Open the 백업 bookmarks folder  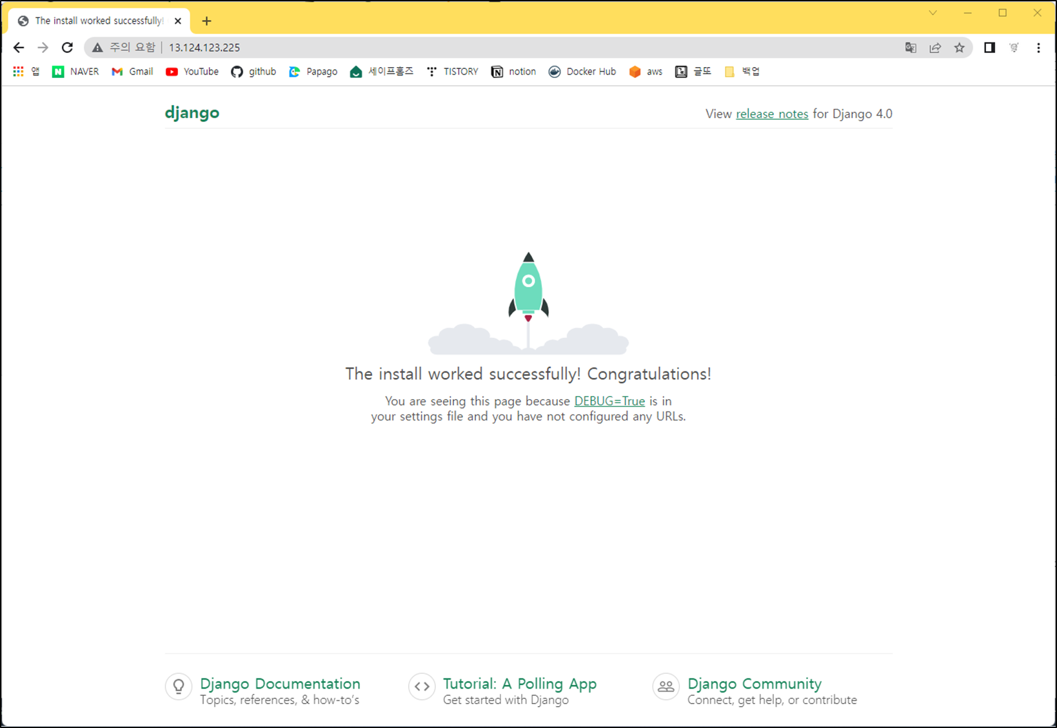tap(742, 72)
